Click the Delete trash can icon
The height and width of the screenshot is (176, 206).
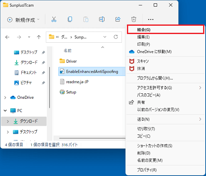(x=134, y=20)
